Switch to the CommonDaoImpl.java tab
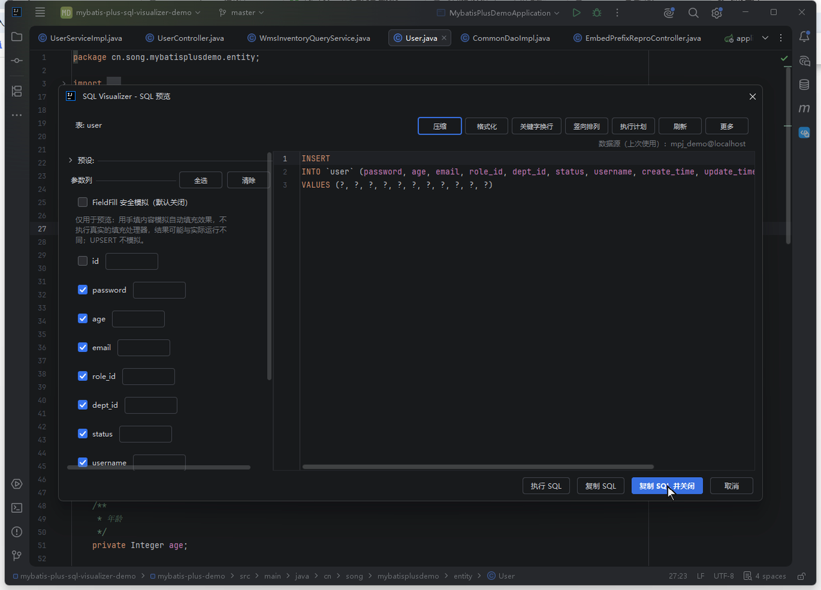This screenshot has height=590, width=821. pyautogui.click(x=505, y=38)
